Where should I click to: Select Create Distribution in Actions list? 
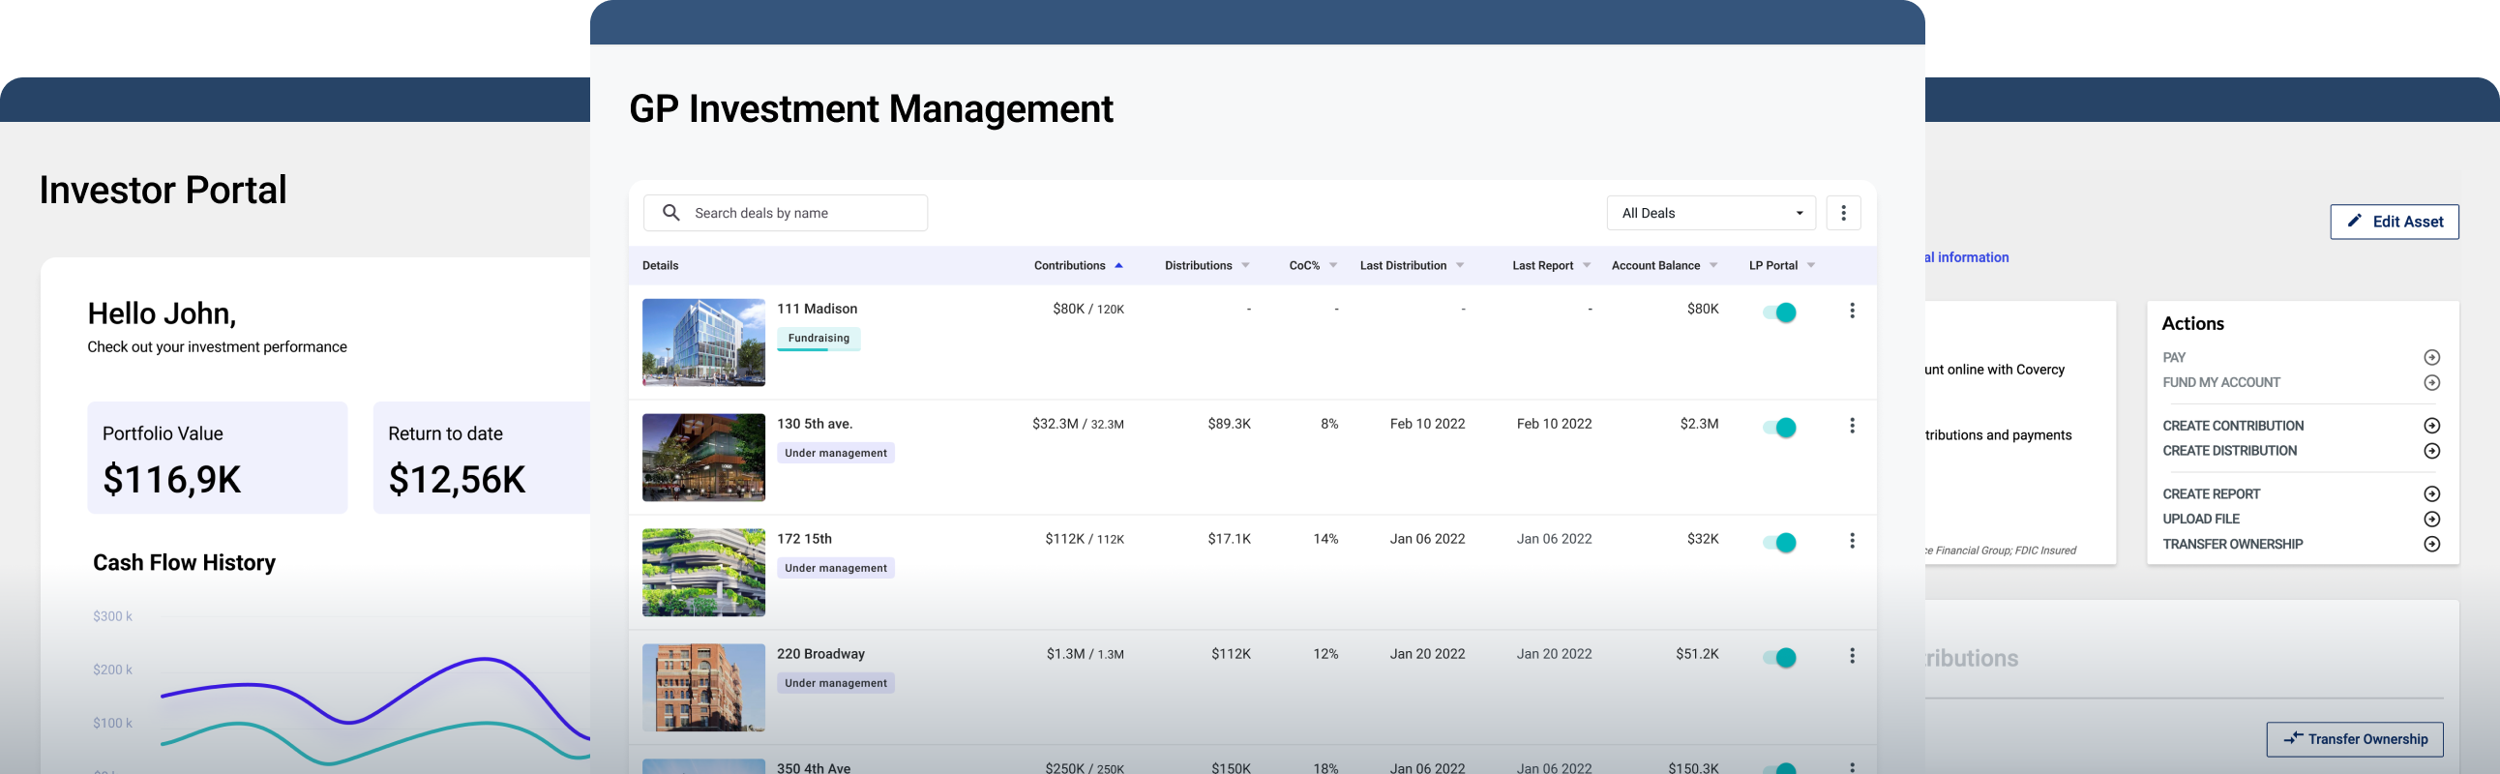coord(2229,451)
